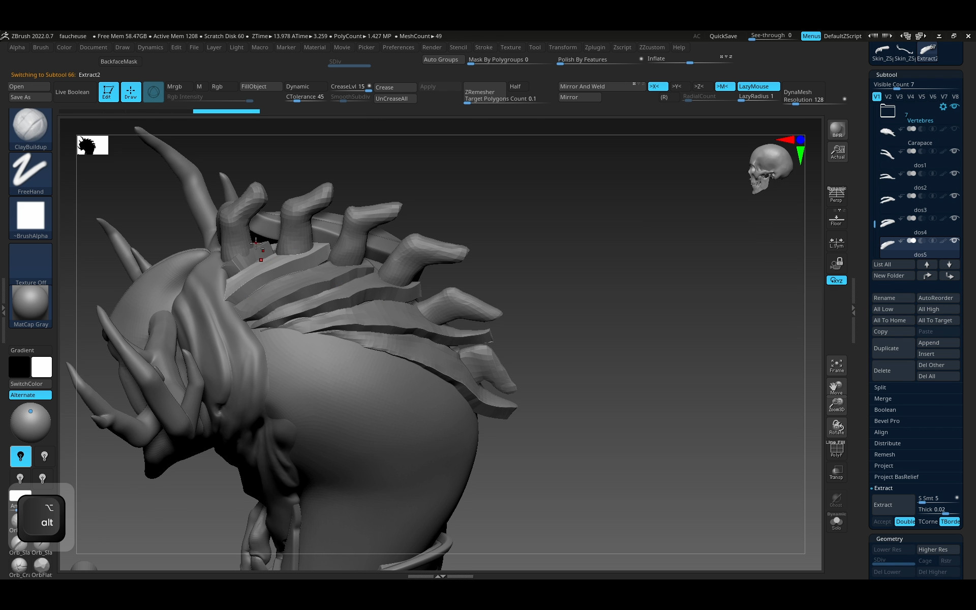976x610 pixels.
Task: Open the Zplugin menu
Action: (x=595, y=47)
